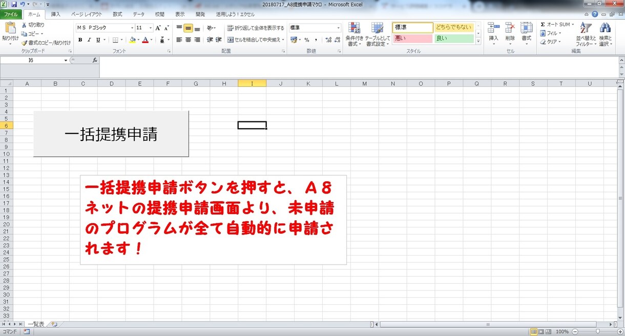Click the Clear (クリア) button

pos(551,42)
